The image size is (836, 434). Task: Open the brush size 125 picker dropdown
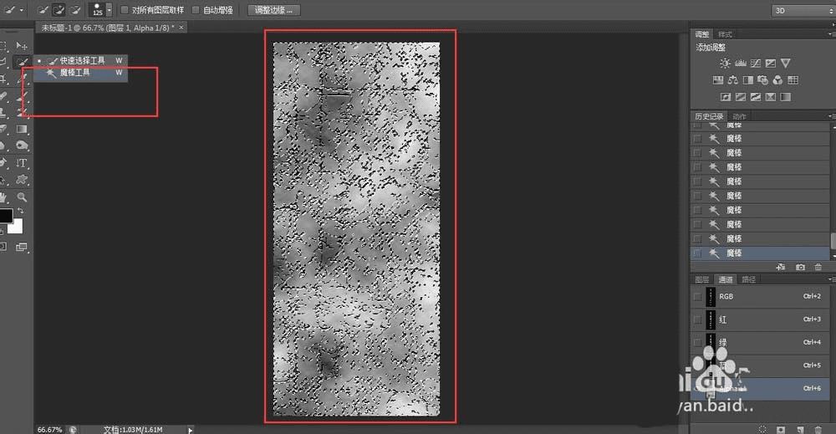click(109, 9)
